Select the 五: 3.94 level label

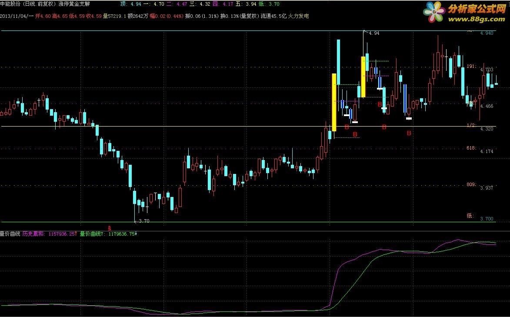(246, 4)
